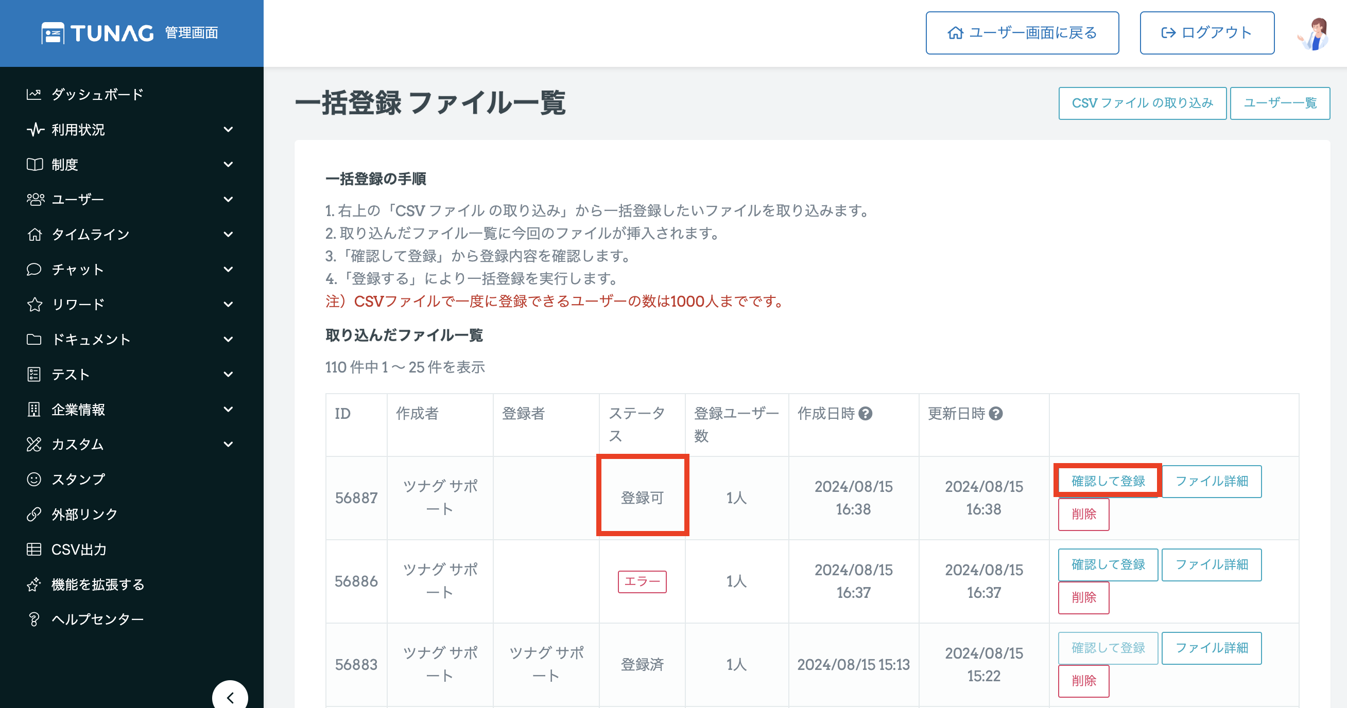
Task: Click the help icon beside 作成日時
Action: pyautogui.click(x=866, y=413)
